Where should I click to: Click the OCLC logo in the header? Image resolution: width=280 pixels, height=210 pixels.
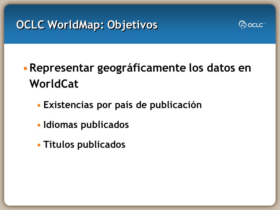[x=252, y=24]
